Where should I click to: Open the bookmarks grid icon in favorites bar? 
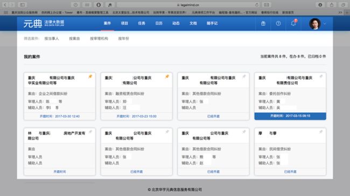click(x=6, y=12)
